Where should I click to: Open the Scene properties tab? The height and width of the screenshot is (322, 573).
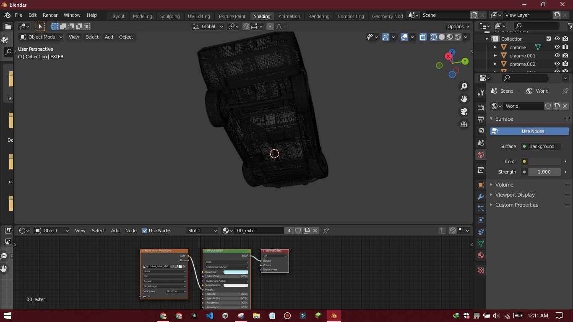481,143
